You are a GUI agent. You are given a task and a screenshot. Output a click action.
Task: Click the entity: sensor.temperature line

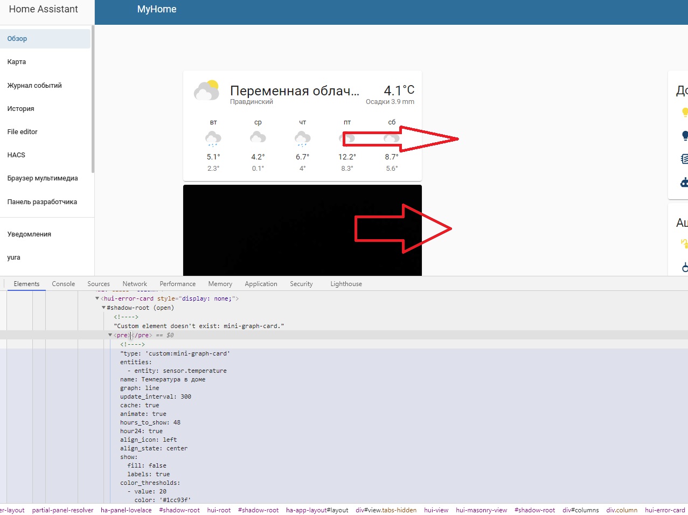click(x=177, y=371)
